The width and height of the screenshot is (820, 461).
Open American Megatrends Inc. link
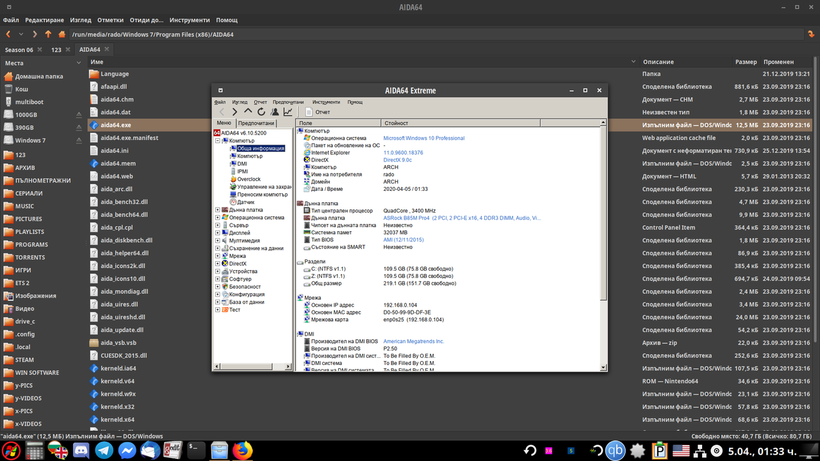coord(414,342)
